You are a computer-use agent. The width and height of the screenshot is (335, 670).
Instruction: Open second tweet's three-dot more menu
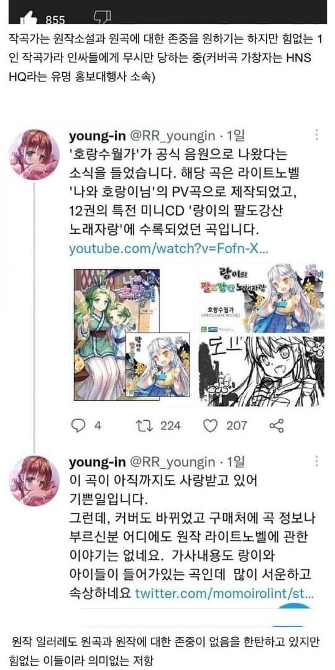316,461
